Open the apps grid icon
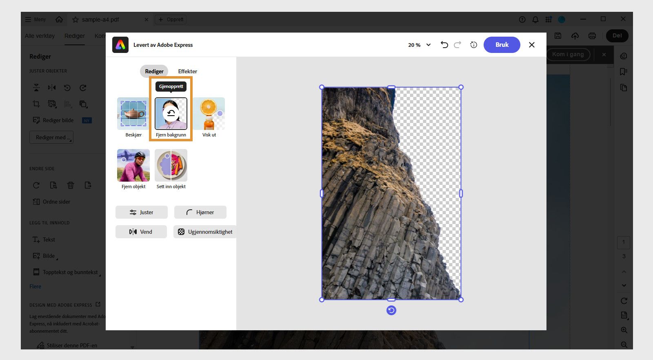 coord(549,20)
